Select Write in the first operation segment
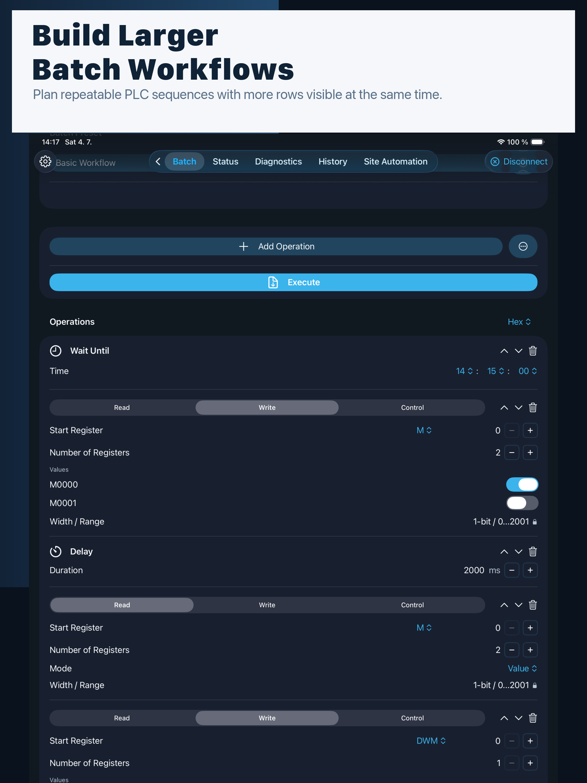This screenshot has height=783, width=587. tap(267, 407)
